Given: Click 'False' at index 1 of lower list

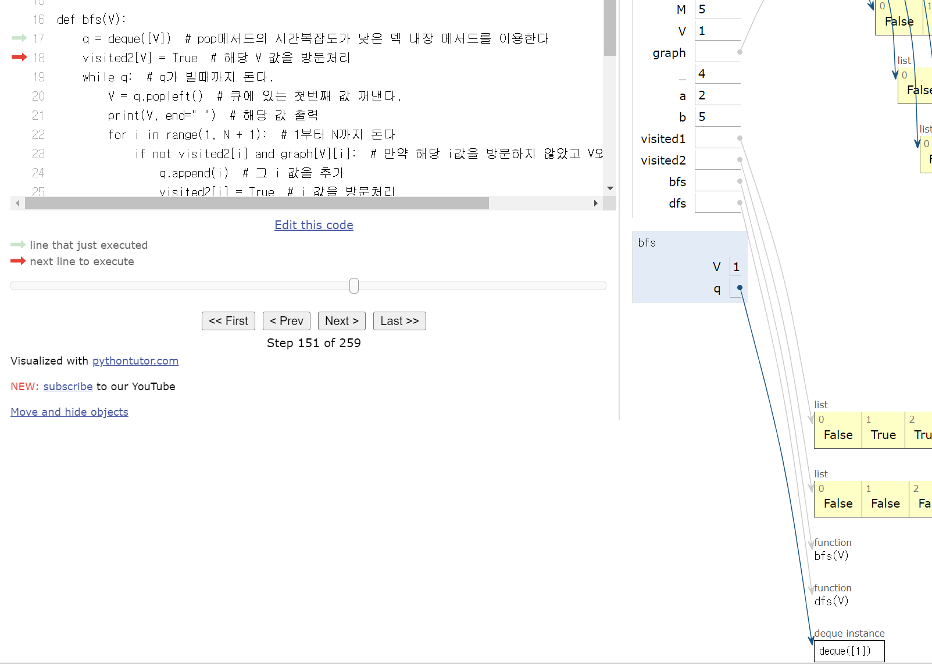Looking at the screenshot, I should 885,499.
